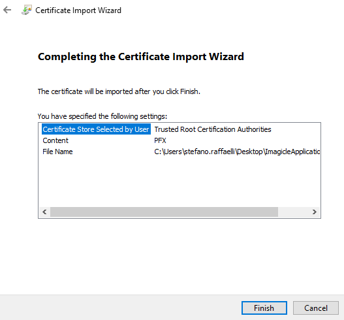Click the C:\Users file path value
Viewport: 344px width, 320px height.
tap(237, 152)
